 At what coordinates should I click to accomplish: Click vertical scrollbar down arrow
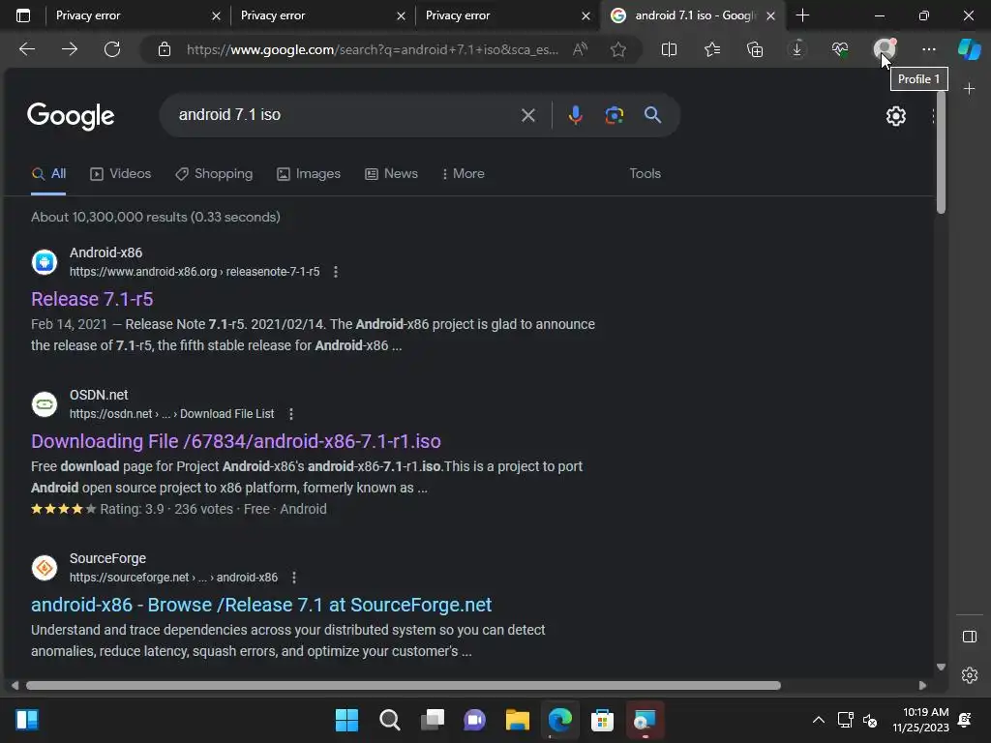[x=941, y=667]
